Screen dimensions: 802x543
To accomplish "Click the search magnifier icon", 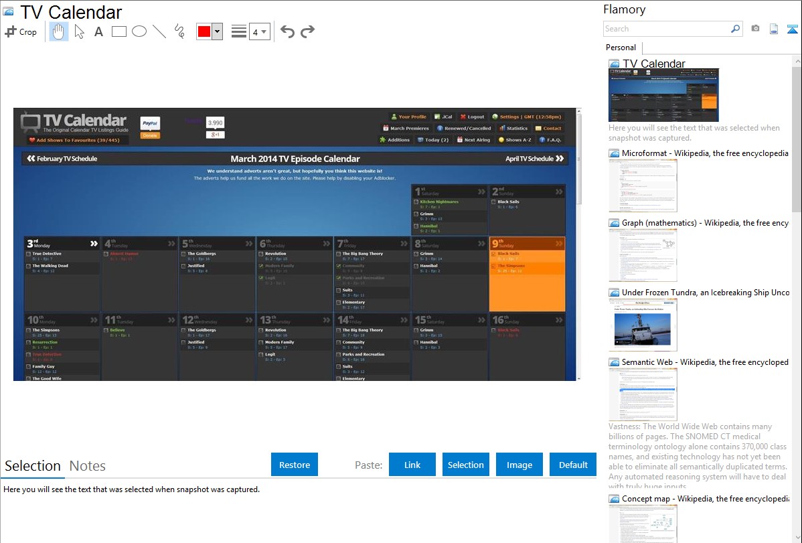I will coord(736,29).
